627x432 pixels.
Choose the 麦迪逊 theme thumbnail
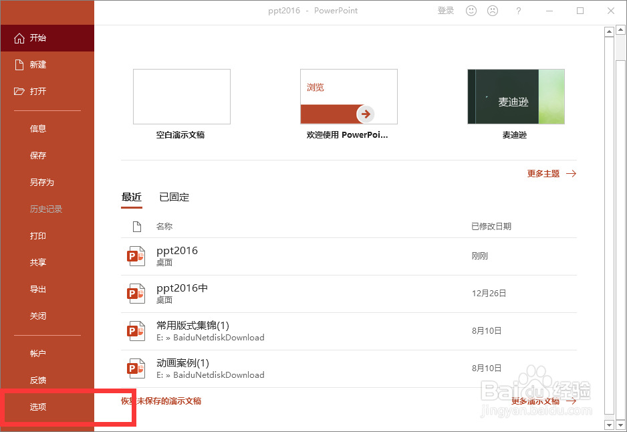click(516, 96)
